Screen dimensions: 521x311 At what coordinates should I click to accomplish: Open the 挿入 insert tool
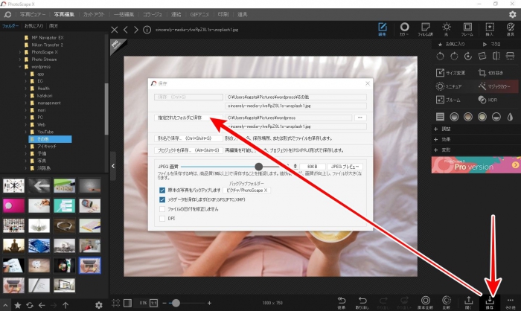click(490, 29)
